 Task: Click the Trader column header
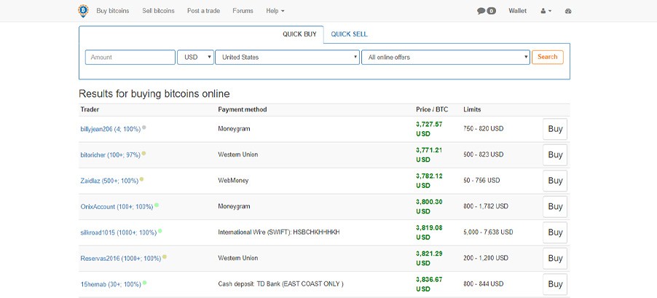click(90, 110)
